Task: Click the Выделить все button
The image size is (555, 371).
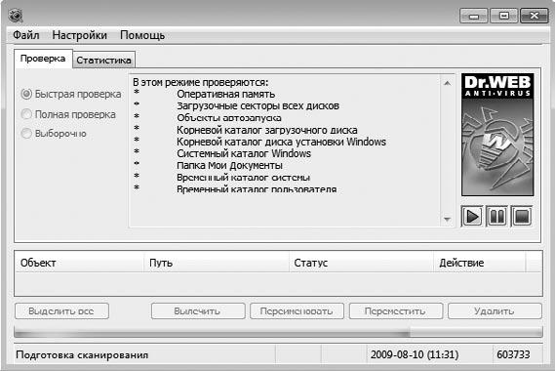Action: 61,311
